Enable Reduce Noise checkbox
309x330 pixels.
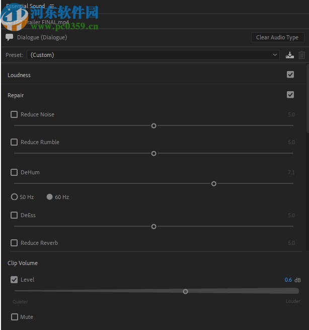[14, 114]
